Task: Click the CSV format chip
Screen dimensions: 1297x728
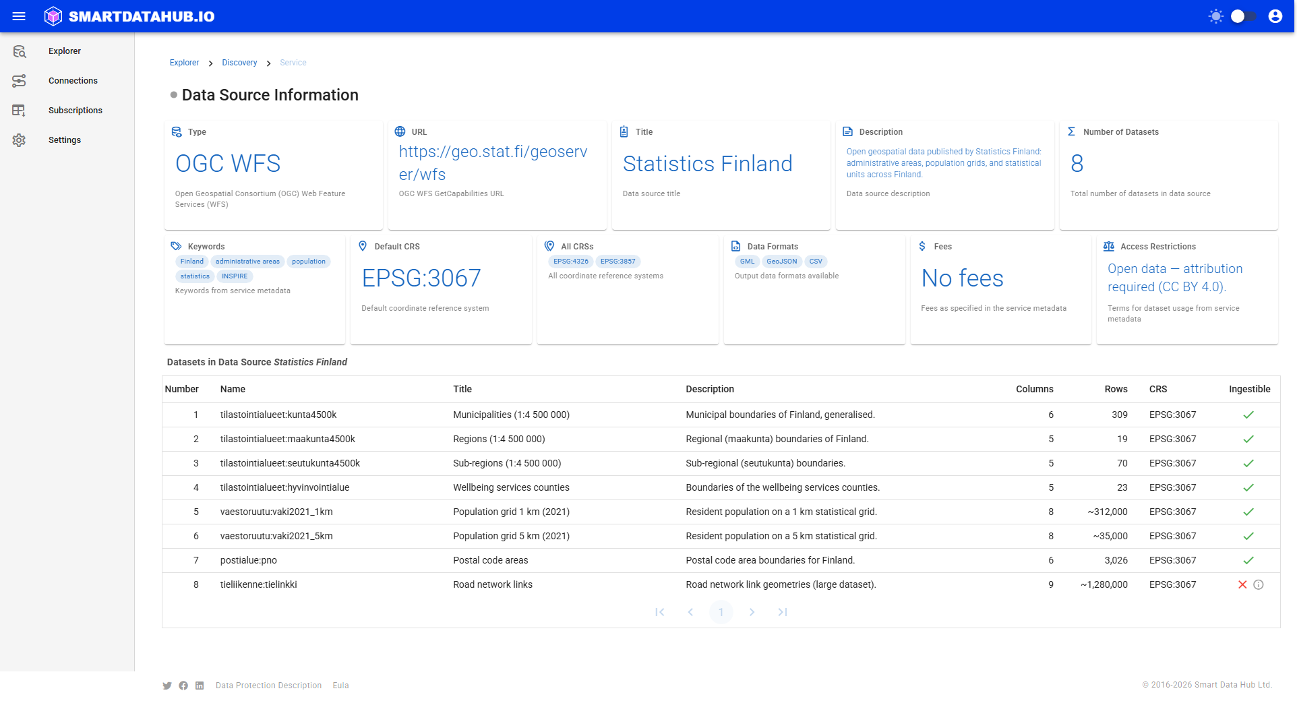Action: tap(816, 262)
